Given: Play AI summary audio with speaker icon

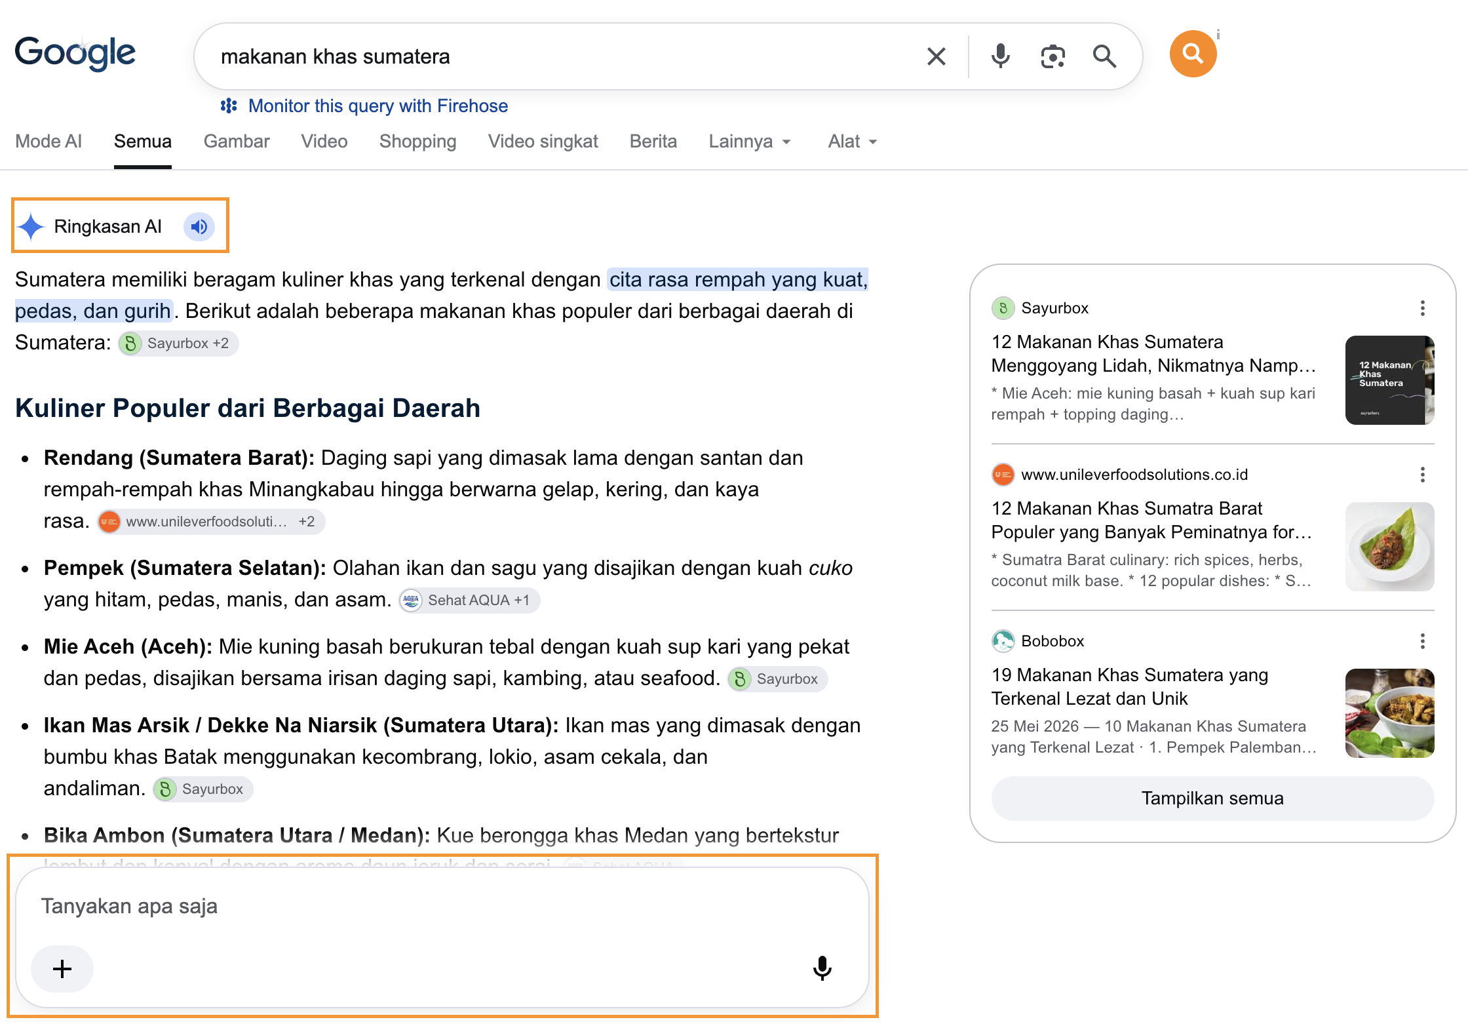Looking at the screenshot, I should pos(199,227).
